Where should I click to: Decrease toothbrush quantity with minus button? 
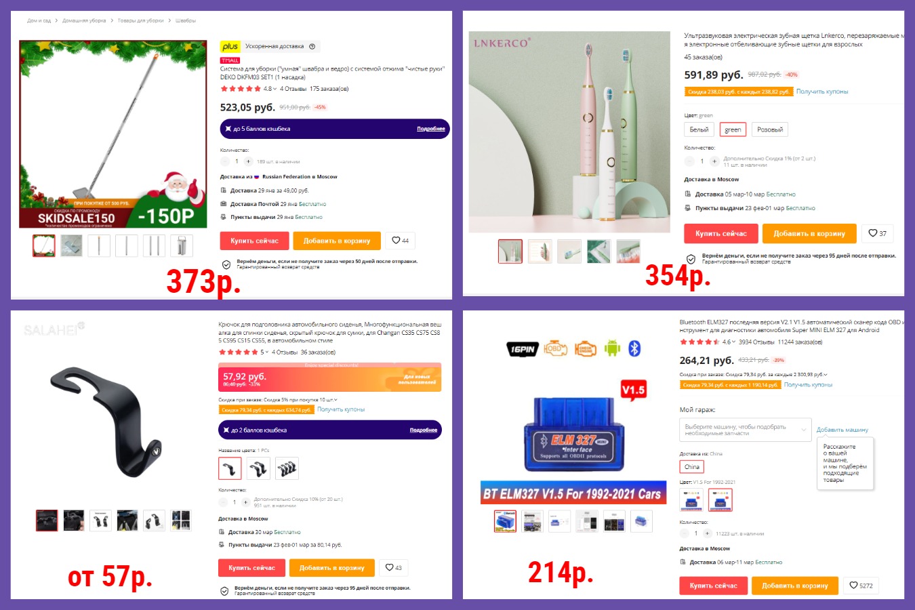689,161
